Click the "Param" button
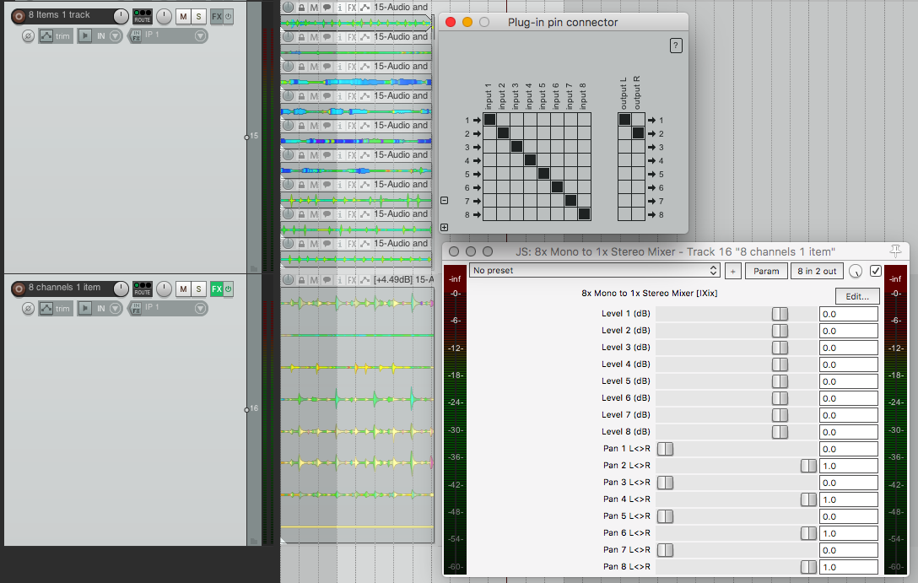Screen dimensions: 918x583 click(765, 271)
